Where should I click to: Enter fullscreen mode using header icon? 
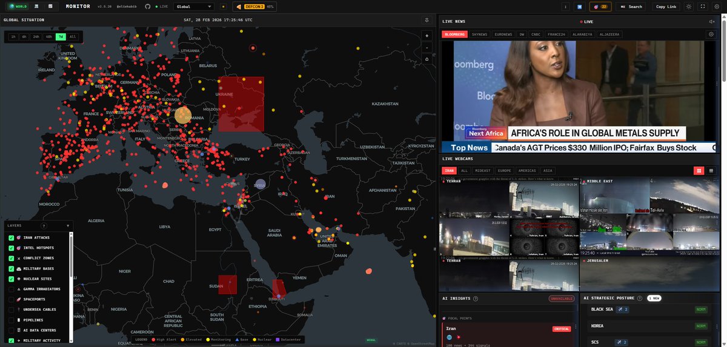(703, 6)
